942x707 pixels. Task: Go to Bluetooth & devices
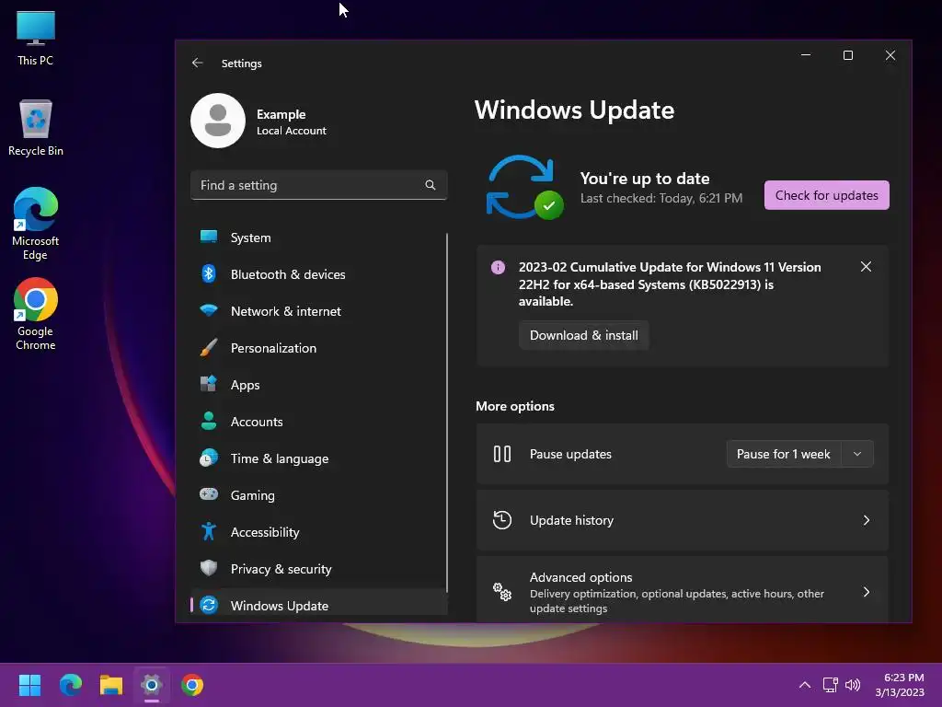[318, 274]
